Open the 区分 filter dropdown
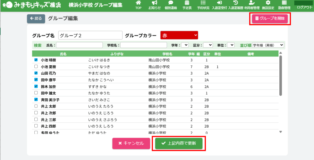This screenshot has height=160, width=314. coord(208,45)
